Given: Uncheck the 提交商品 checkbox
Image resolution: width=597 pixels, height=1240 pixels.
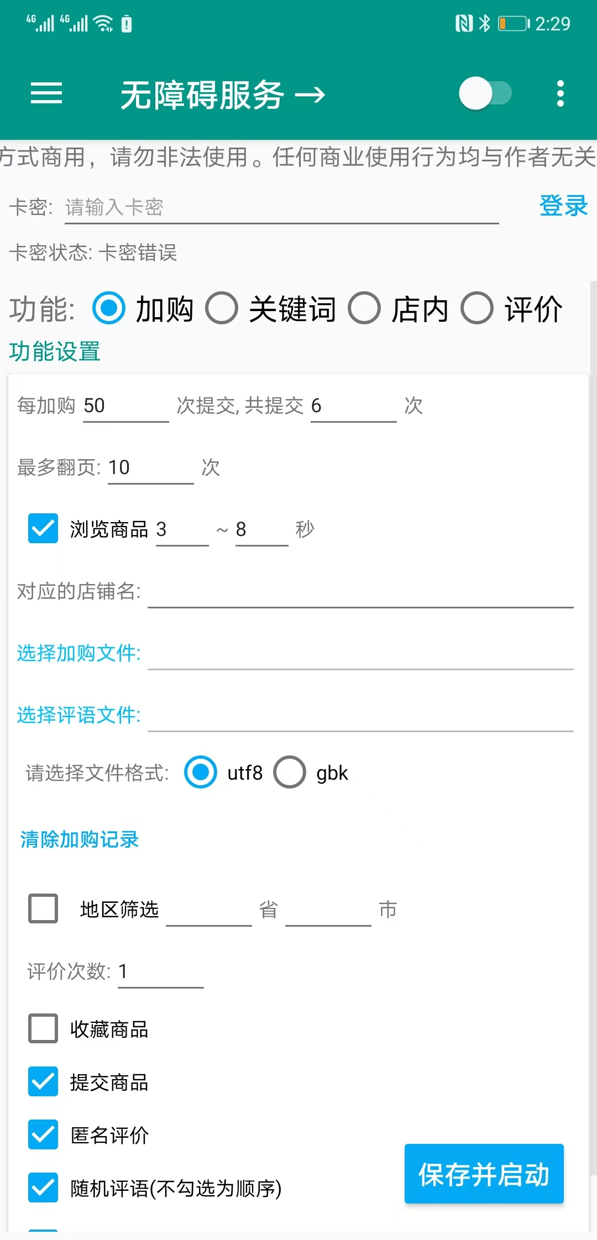Looking at the screenshot, I should 43,1082.
